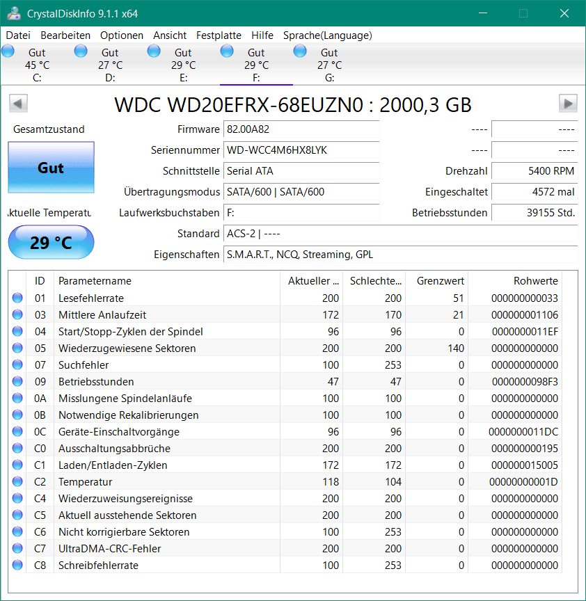Click the Drehzahl field 5400 RPM
Screen dimensions: 586x601
click(x=534, y=171)
